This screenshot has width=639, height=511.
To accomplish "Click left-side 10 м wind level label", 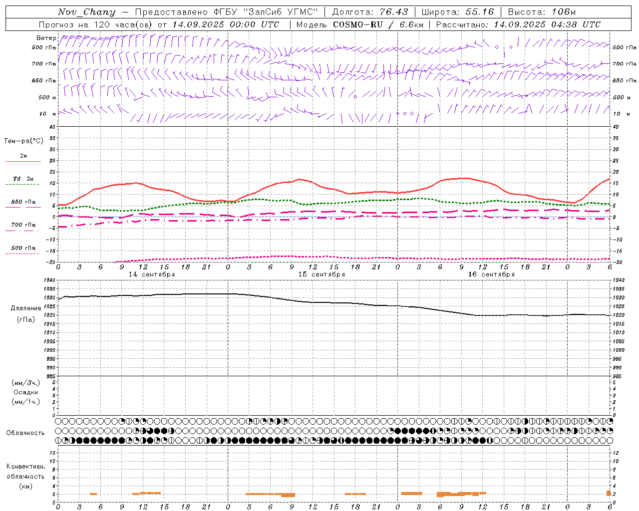I will pyautogui.click(x=47, y=114).
